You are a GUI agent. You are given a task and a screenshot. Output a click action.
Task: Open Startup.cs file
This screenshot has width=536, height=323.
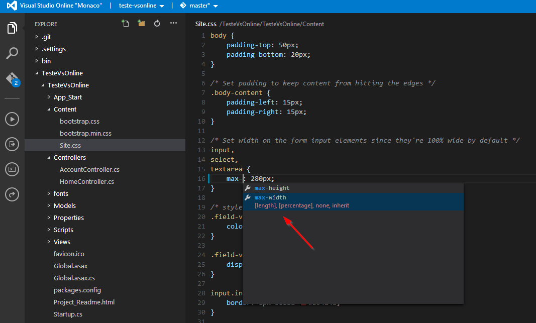(x=68, y=314)
